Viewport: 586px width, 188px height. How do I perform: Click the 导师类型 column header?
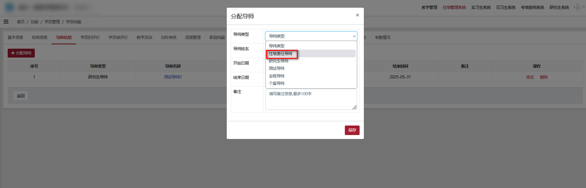[x=98, y=66]
